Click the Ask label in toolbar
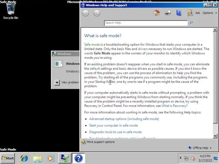This screenshot has width=219, height=164. pyautogui.click(x=197, y=13)
